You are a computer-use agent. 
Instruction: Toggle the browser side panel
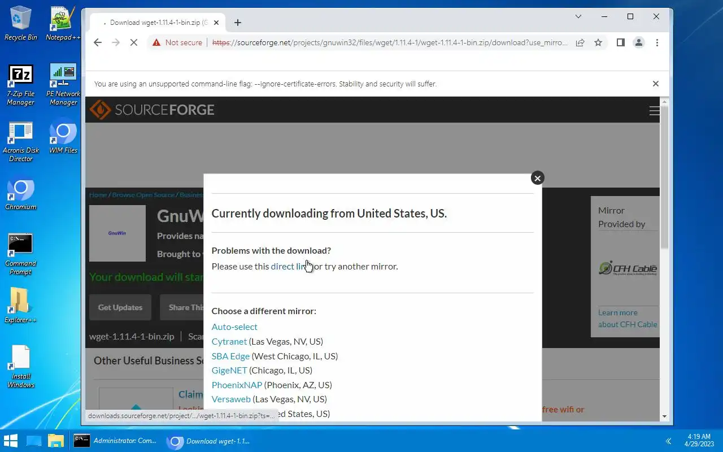[621, 42]
